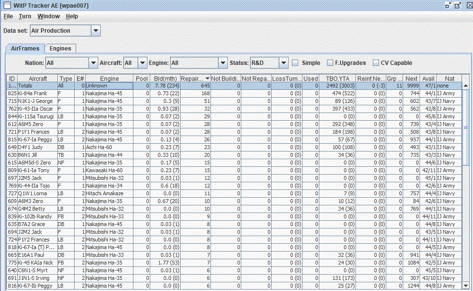473x291 pixels.
Task: Open the Aircraft filter dropdown
Action: point(142,63)
